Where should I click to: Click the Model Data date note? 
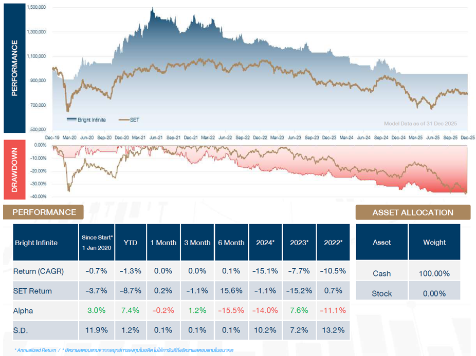(420, 124)
